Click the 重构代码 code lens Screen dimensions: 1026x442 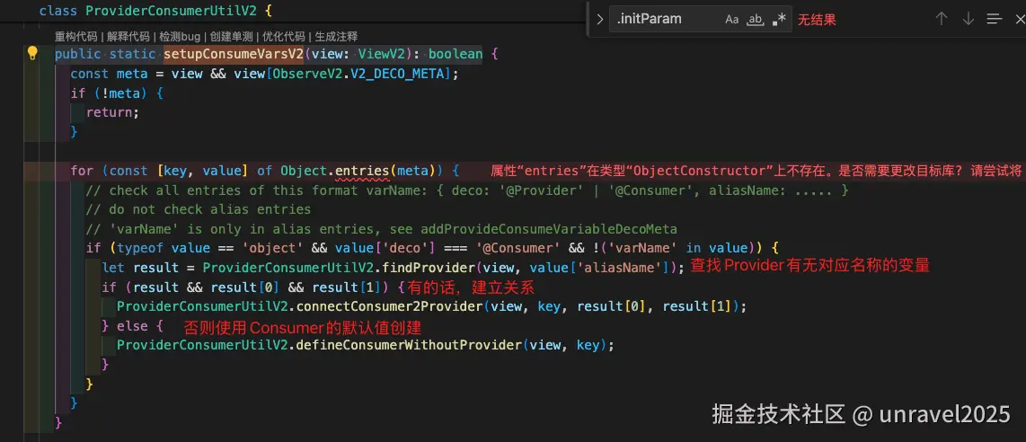[75, 37]
